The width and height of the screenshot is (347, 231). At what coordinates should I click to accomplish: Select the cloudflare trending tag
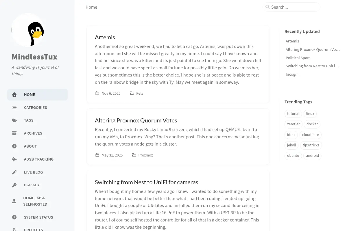pos(310,135)
